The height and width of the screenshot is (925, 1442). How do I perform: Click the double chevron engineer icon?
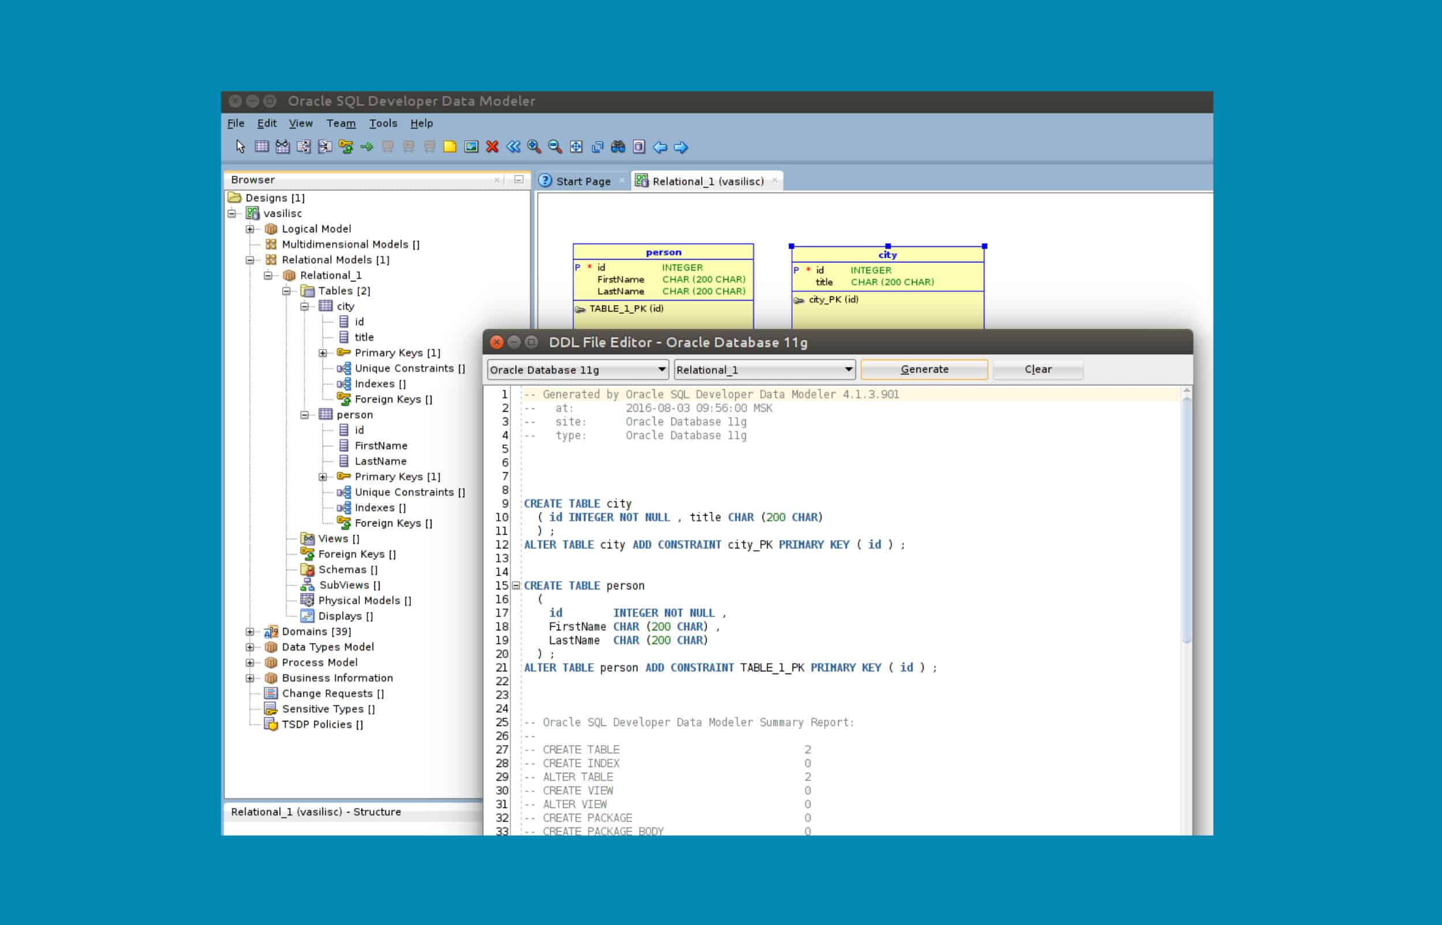click(513, 146)
